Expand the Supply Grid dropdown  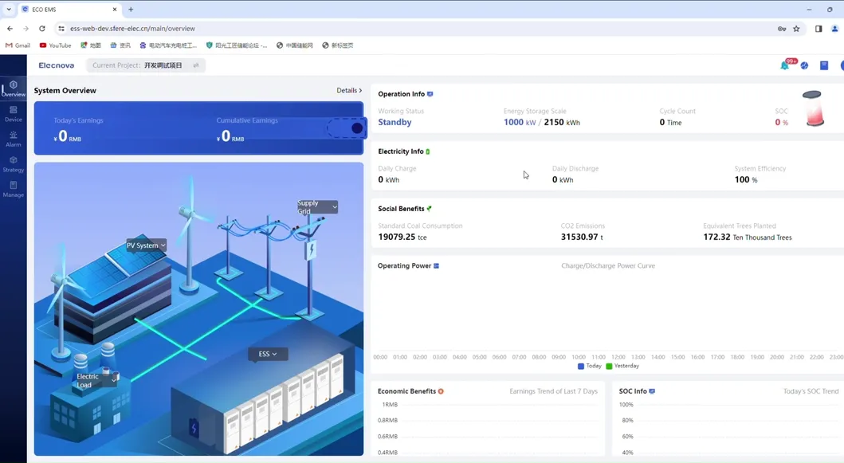click(x=317, y=206)
